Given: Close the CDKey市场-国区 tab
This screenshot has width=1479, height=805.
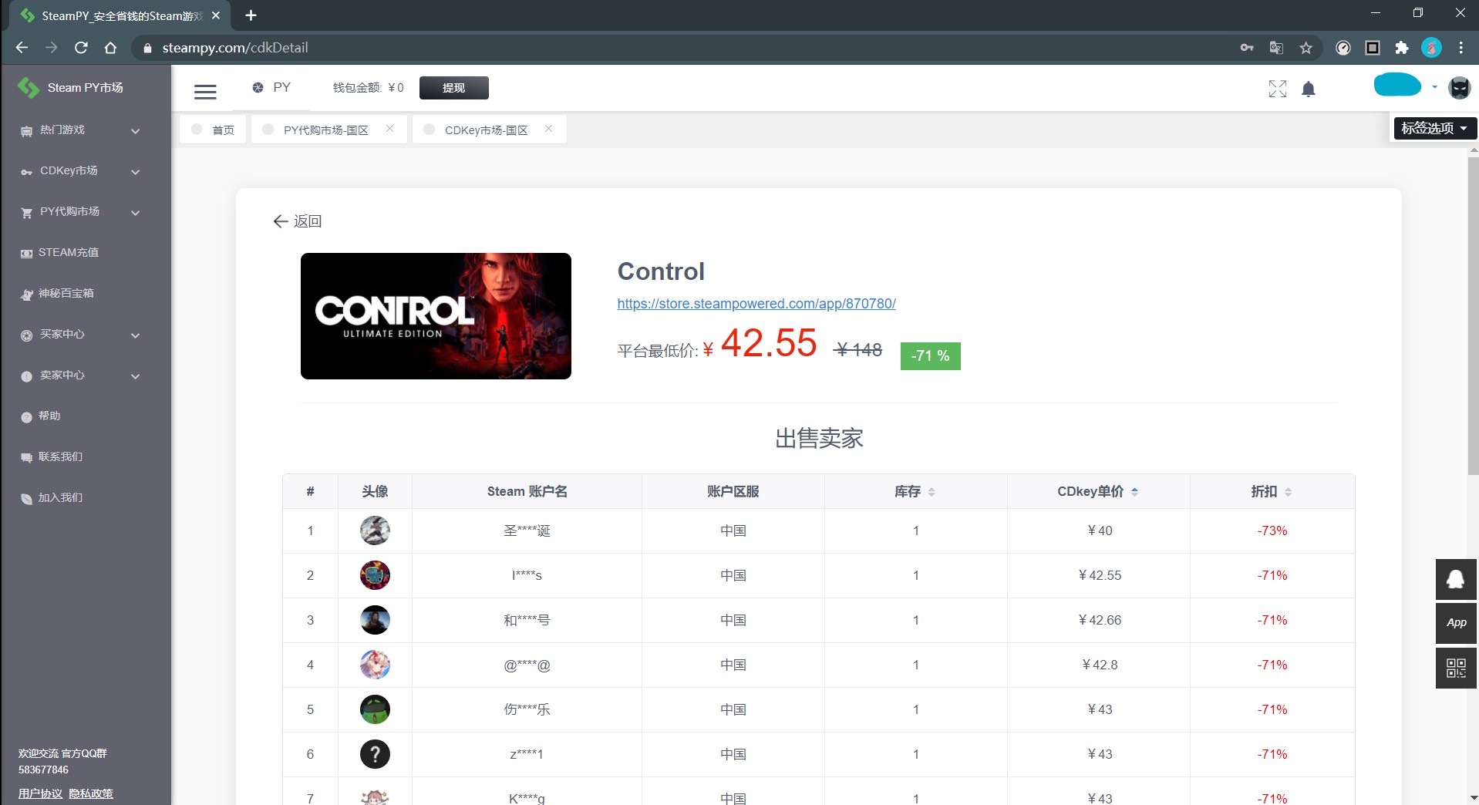Looking at the screenshot, I should click(548, 129).
